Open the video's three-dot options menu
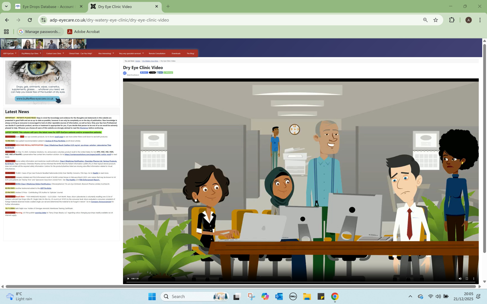487x304 pixels. tap(474, 278)
